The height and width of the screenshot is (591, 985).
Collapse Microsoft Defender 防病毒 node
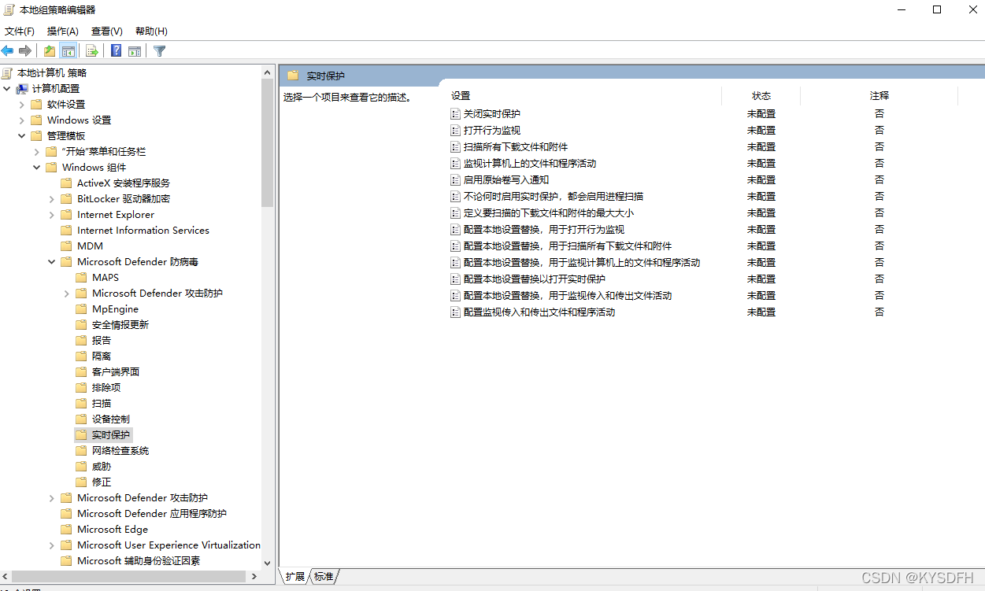(x=52, y=262)
